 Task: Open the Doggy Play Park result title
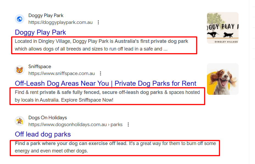tap(40, 32)
